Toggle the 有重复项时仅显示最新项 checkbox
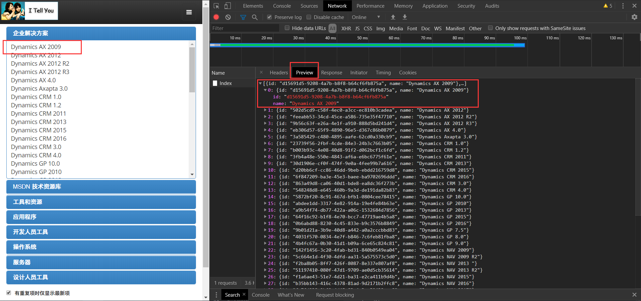 click(9, 293)
